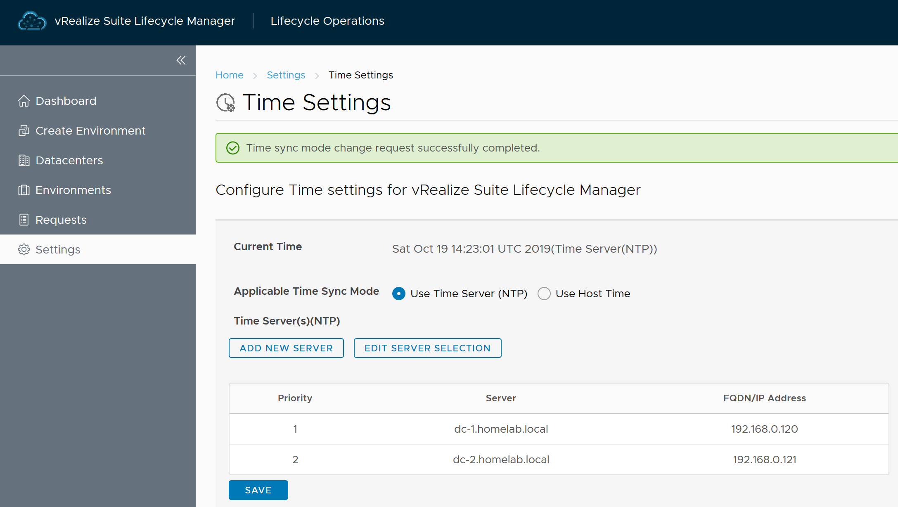
Task: Go to Datacenters in sidebar
Action: [x=98, y=160]
